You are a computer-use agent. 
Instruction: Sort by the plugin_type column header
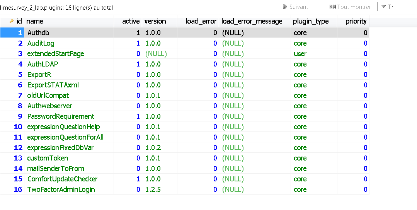(x=311, y=21)
